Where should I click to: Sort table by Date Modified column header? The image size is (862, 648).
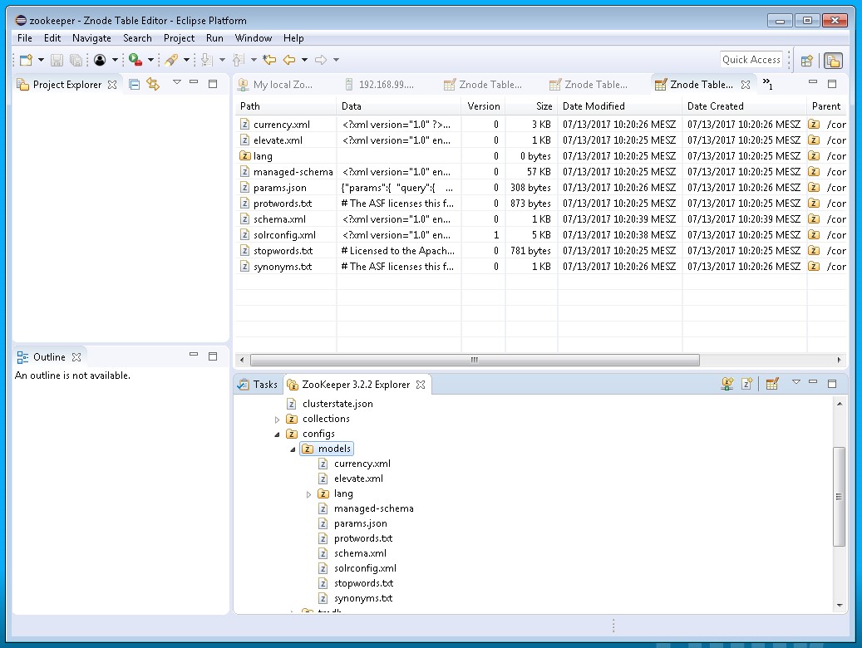click(594, 106)
